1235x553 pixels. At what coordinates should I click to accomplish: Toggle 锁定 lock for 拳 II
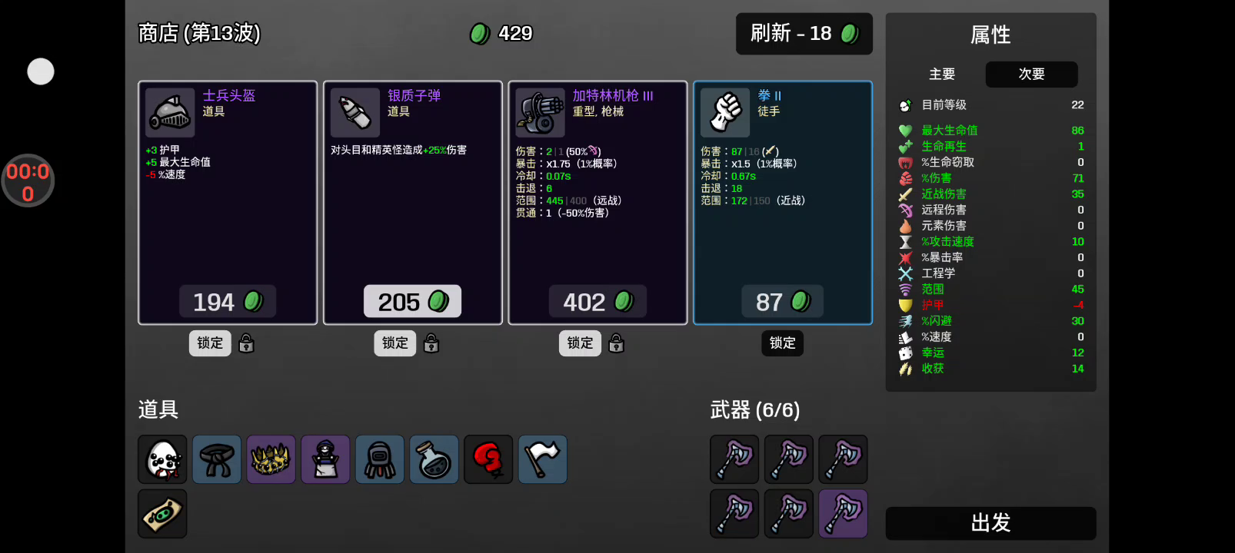pyautogui.click(x=782, y=343)
